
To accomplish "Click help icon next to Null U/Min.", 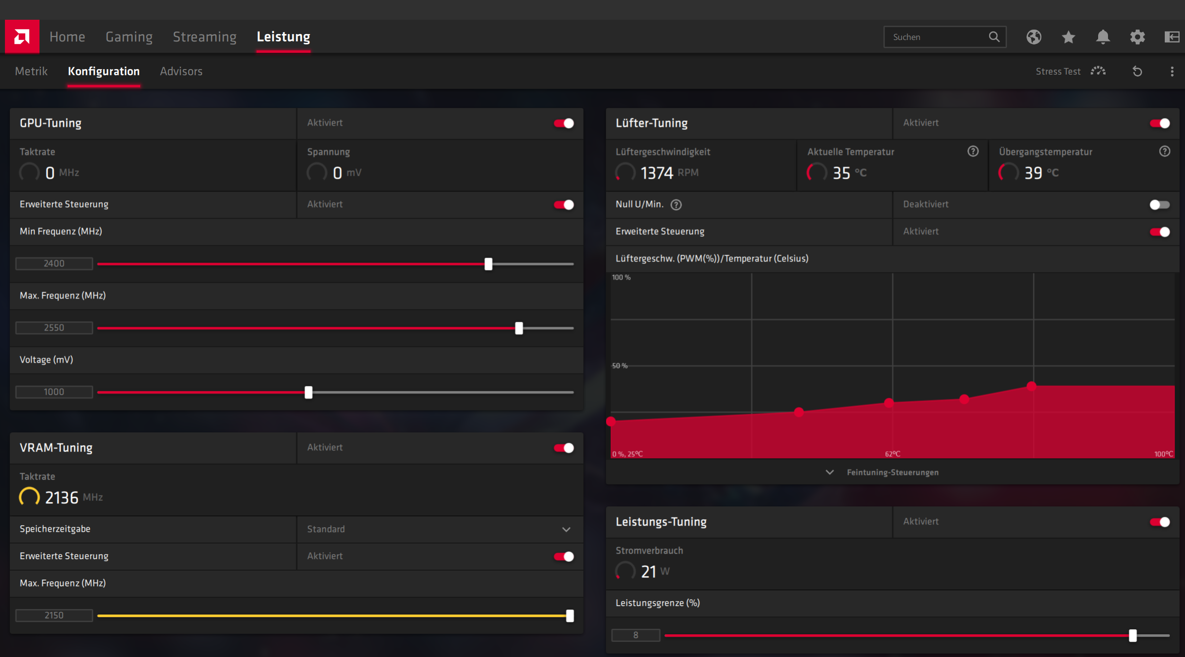I will click(x=676, y=205).
